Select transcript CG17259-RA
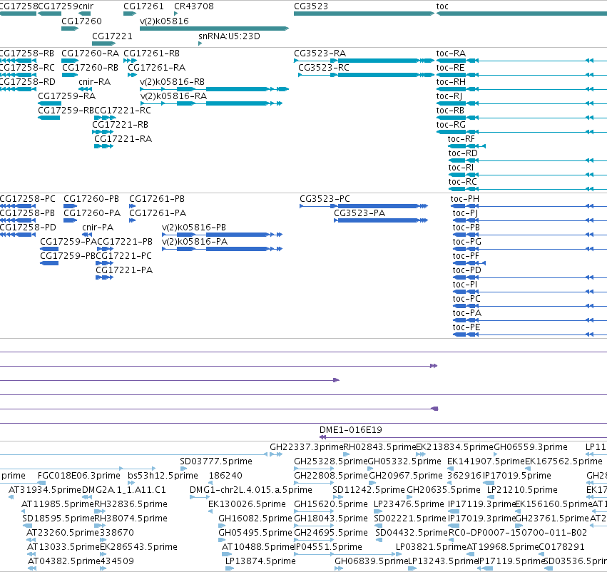This screenshot has height=572, width=607. [x=49, y=103]
